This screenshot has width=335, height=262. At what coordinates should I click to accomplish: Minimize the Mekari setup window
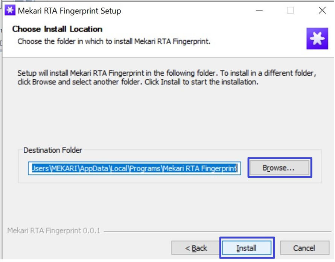pos(258,10)
